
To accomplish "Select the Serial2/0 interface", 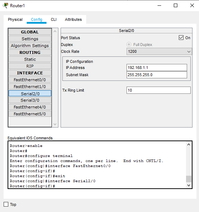I will pos(30,93).
